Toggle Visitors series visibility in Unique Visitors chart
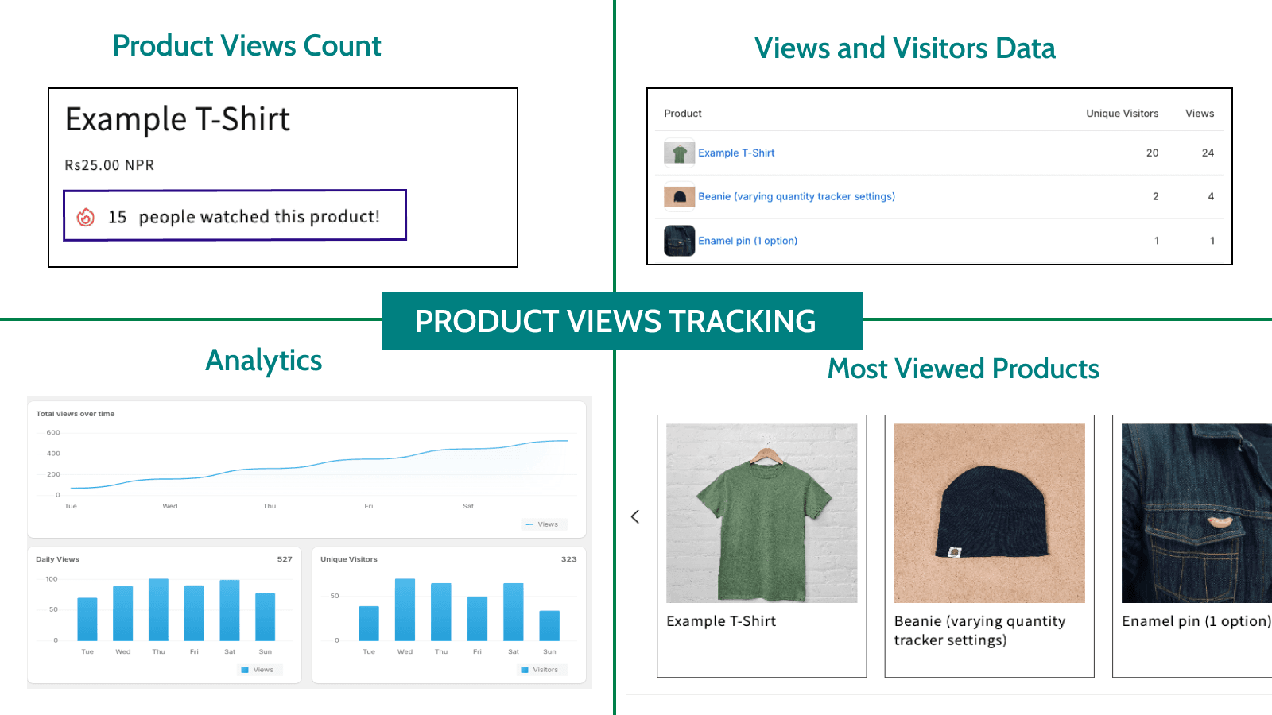 [x=541, y=669]
